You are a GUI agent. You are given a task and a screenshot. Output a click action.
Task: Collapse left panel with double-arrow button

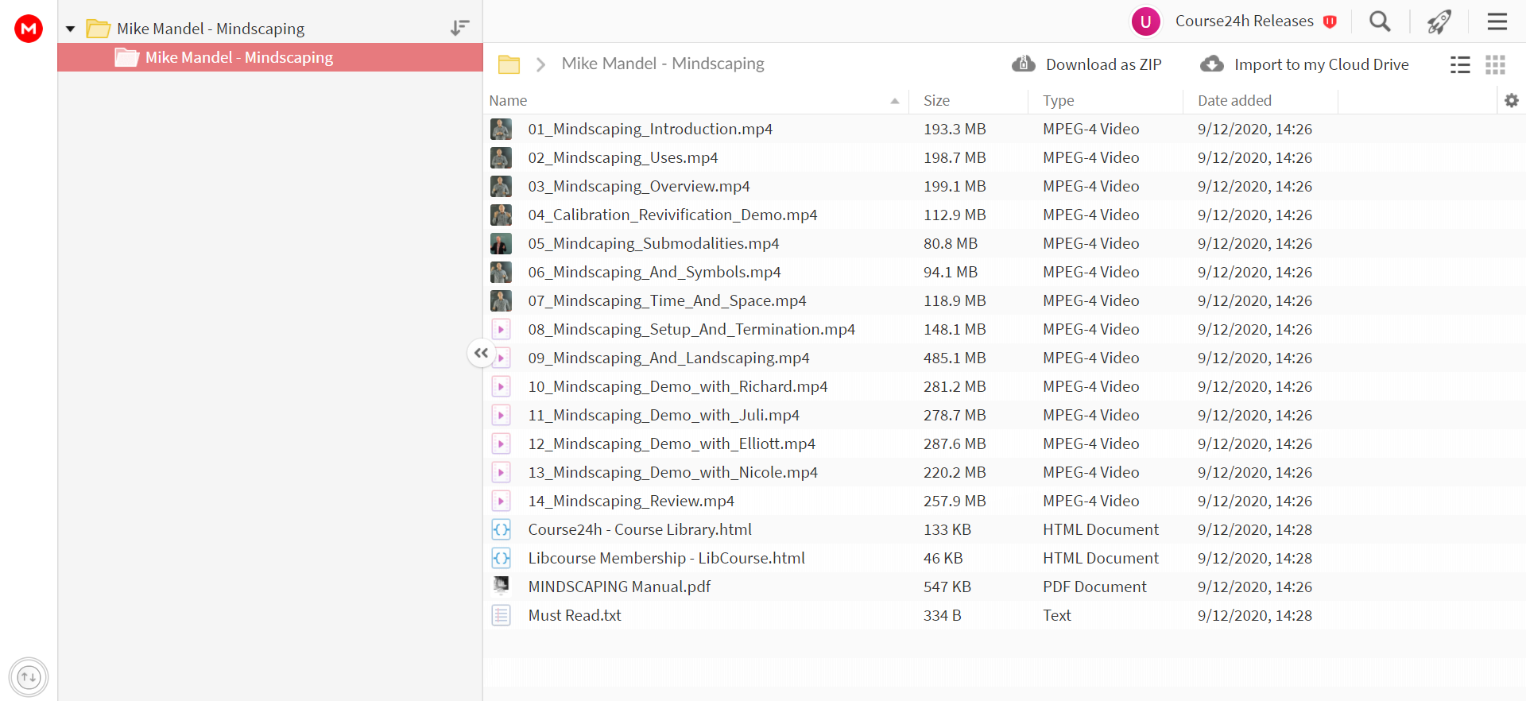(x=481, y=353)
